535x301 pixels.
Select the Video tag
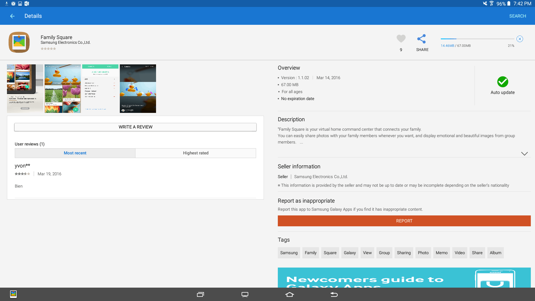[x=460, y=253]
